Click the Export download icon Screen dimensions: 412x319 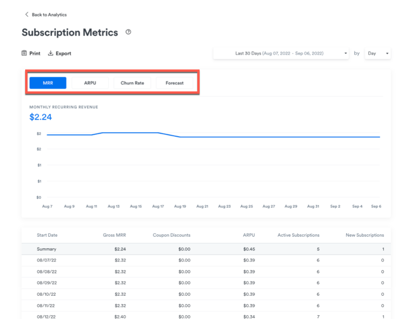point(51,53)
